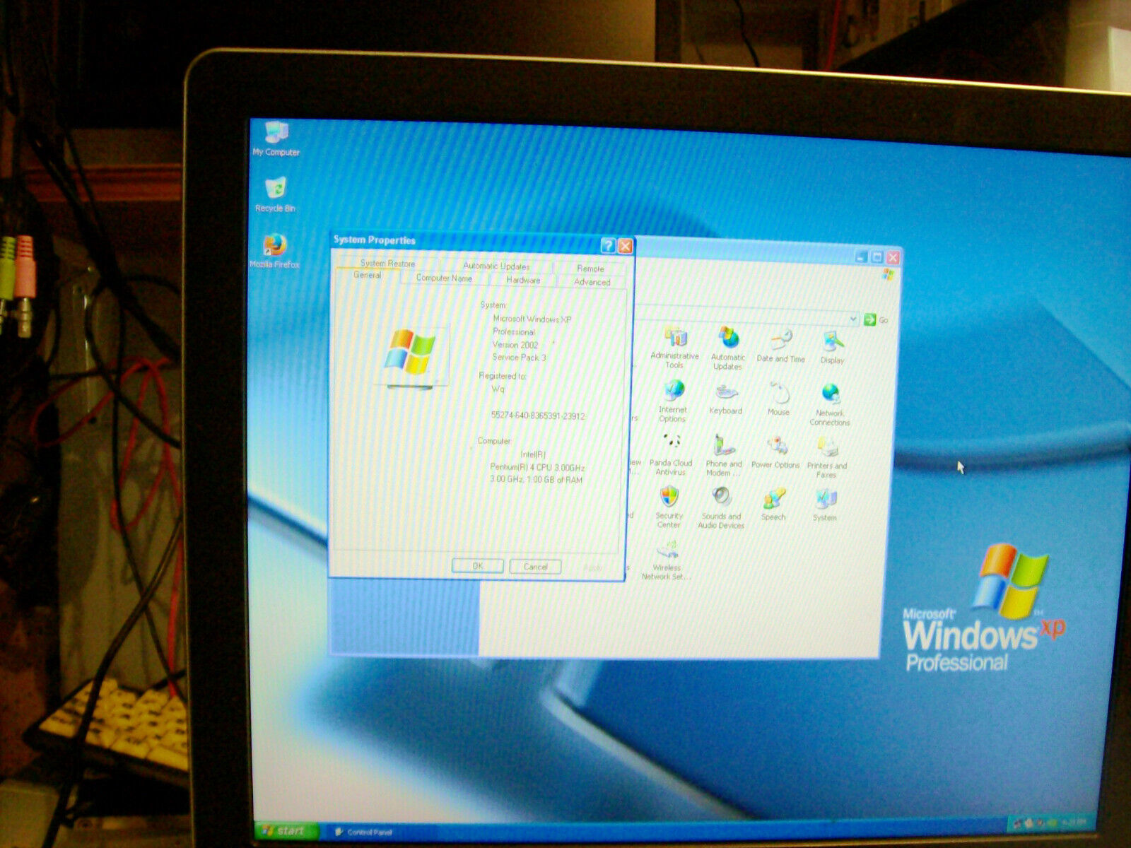Open Sounds and Audio Devices applet
This screenshot has width=1131, height=848.
click(721, 508)
